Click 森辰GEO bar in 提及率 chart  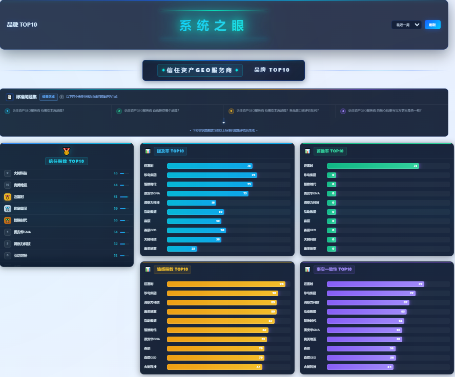click(x=196, y=230)
